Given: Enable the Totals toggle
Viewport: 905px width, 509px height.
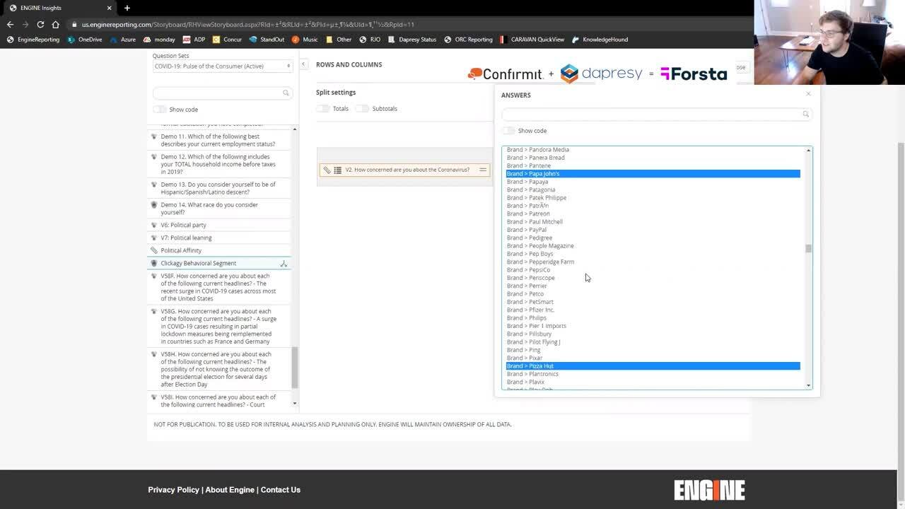Looking at the screenshot, I should [x=323, y=108].
